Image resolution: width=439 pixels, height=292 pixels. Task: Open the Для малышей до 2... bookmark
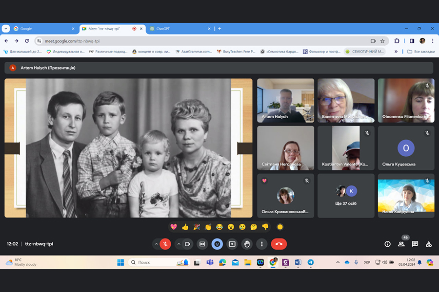tap(22, 52)
